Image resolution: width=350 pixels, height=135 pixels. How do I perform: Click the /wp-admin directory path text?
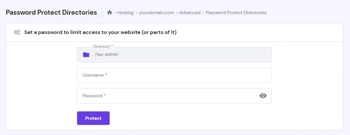click(x=107, y=54)
